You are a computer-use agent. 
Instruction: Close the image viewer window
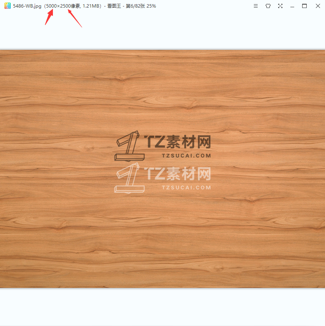tap(318, 6)
